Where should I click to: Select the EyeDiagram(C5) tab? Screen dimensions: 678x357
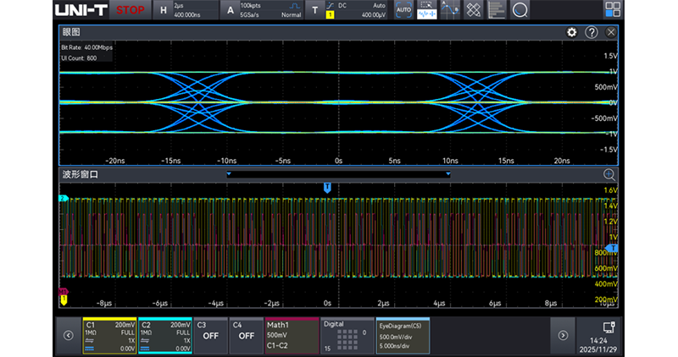click(x=403, y=335)
